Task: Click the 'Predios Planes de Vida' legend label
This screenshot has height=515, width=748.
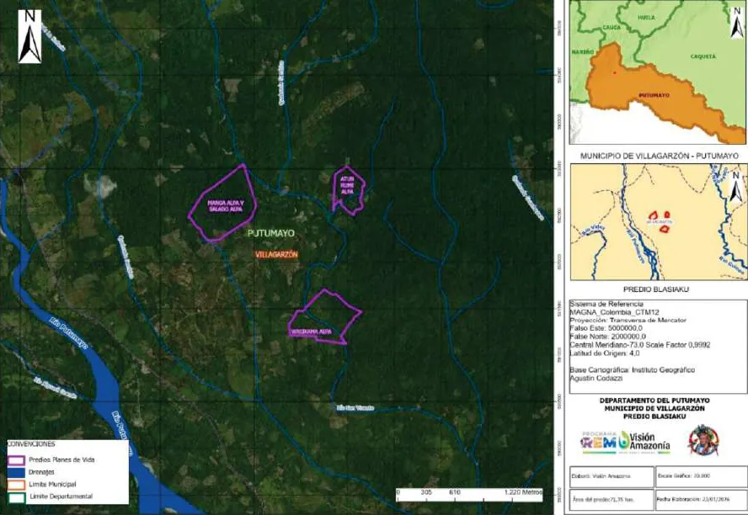Action: (61, 459)
